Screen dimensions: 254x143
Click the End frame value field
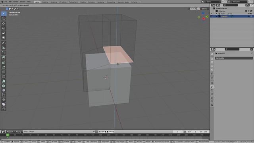[204, 132]
